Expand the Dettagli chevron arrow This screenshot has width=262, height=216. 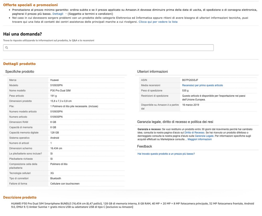(66, 14)
